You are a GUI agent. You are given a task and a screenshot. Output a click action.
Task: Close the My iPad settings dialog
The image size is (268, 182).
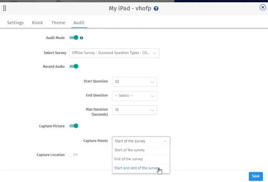tap(262, 7)
